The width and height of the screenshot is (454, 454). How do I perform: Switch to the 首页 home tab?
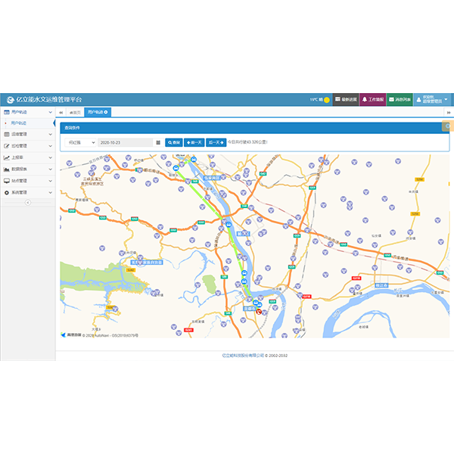[x=75, y=112]
